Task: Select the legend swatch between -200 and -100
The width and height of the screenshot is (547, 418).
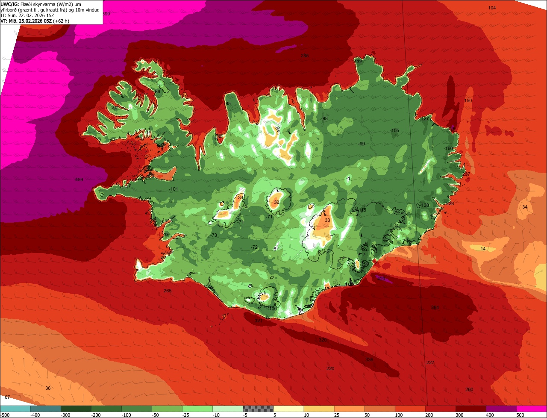Action: (x=106, y=409)
